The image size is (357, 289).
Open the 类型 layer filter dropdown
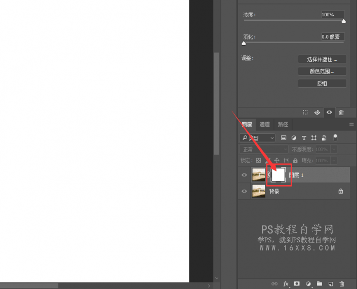click(x=257, y=138)
